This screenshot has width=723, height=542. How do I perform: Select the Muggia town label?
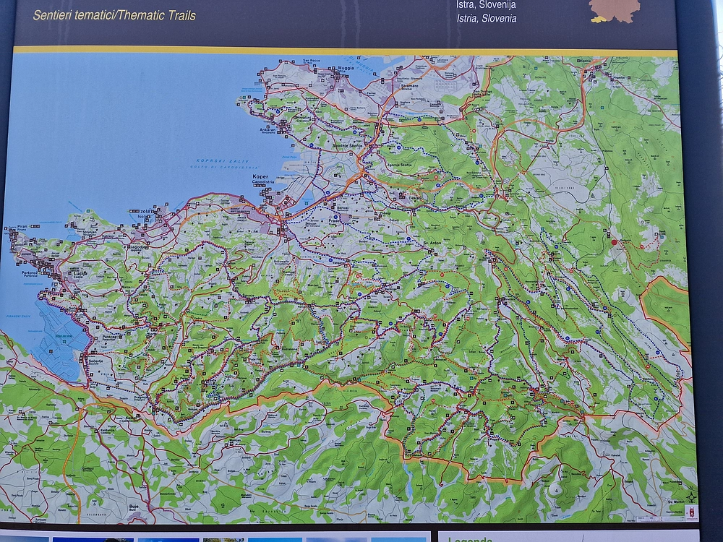coord(345,70)
